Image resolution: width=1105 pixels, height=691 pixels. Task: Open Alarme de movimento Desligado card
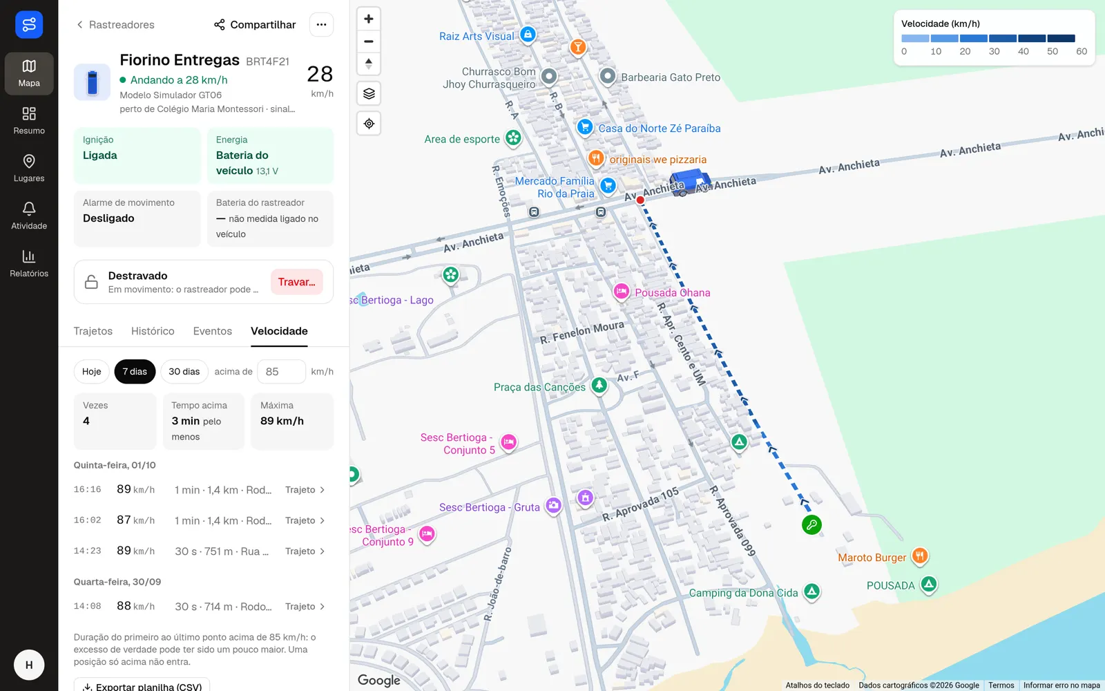click(137, 219)
